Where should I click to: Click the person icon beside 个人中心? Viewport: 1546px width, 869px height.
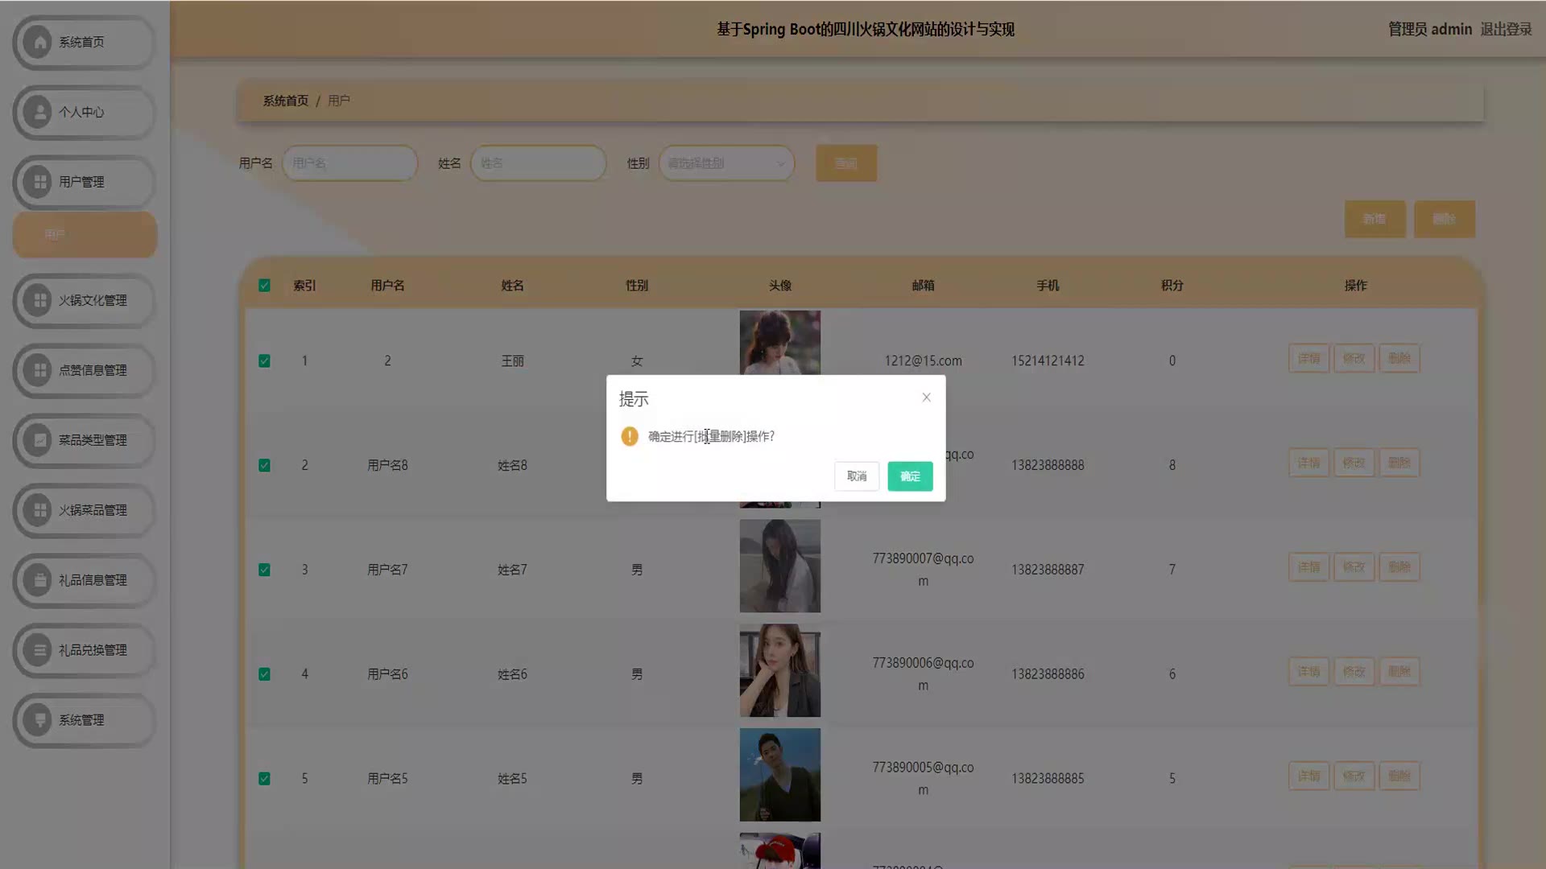pyautogui.click(x=39, y=112)
